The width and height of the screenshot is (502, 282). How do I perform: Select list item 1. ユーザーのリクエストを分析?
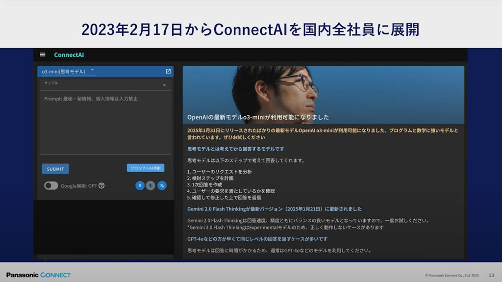(x=220, y=172)
